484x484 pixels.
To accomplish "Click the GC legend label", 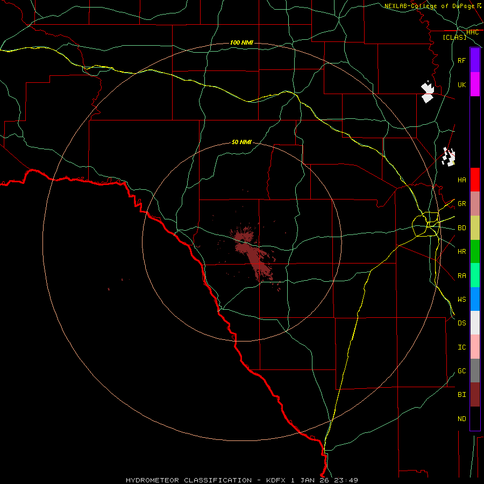I will coord(462,371).
